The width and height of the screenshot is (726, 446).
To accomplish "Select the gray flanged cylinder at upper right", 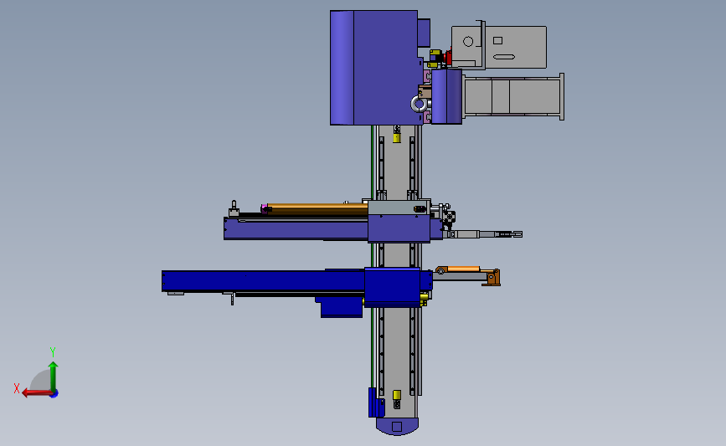I will tap(513, 97).
